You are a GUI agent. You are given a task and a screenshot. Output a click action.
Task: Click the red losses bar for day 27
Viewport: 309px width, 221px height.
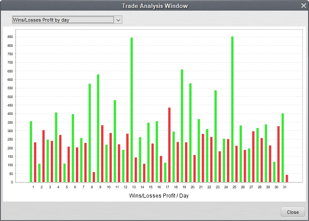coord(253,156)
